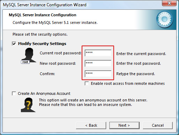Viewport: 179px width, 135px height.
Task: Click the 'Enter the current password.' hint
Action: (x=141, y=54)
